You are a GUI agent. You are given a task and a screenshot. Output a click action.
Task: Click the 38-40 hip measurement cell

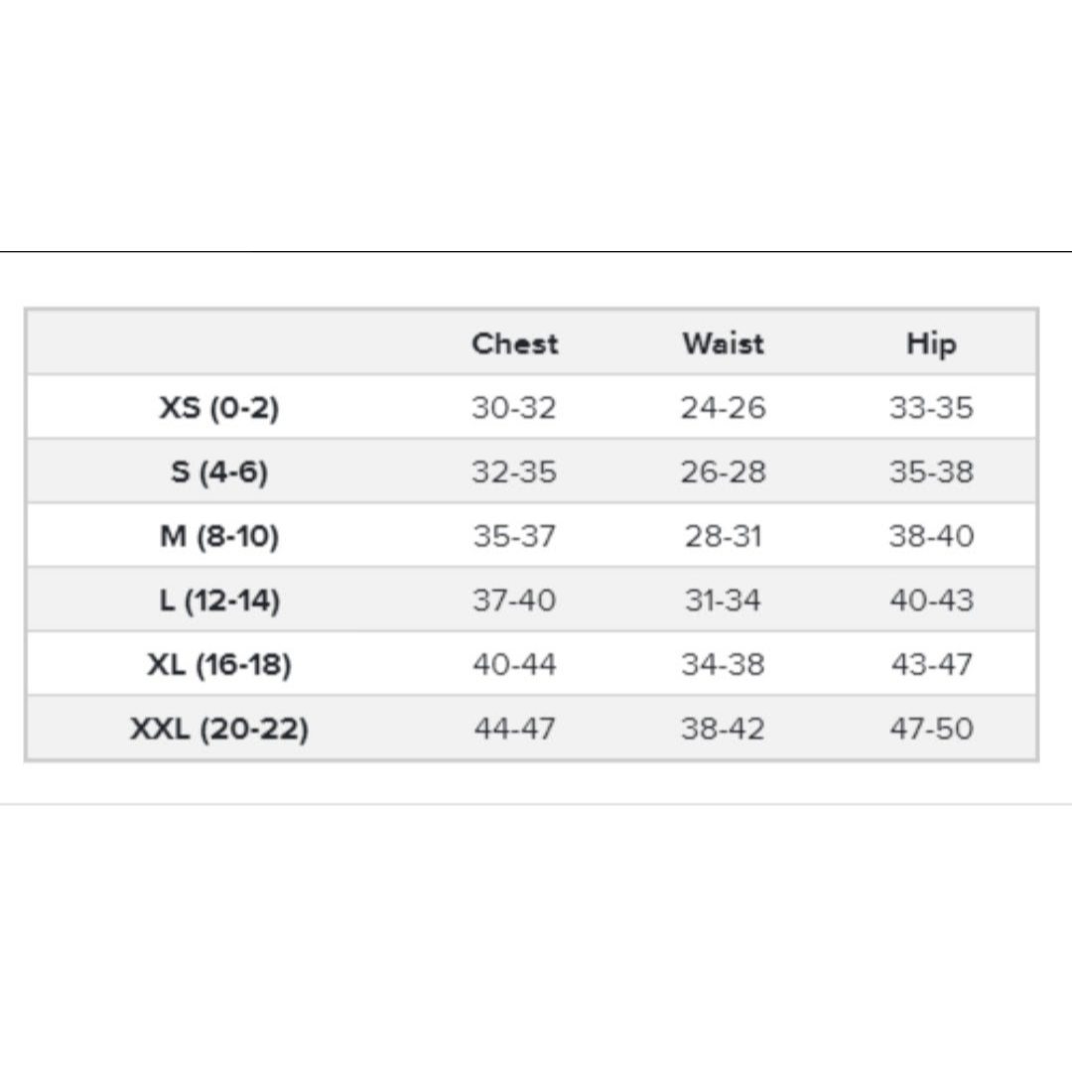pos(931,536)
